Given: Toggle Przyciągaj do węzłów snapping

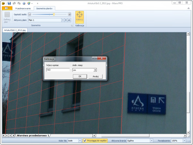Looking at the screenshot, I should pos(95,140).
